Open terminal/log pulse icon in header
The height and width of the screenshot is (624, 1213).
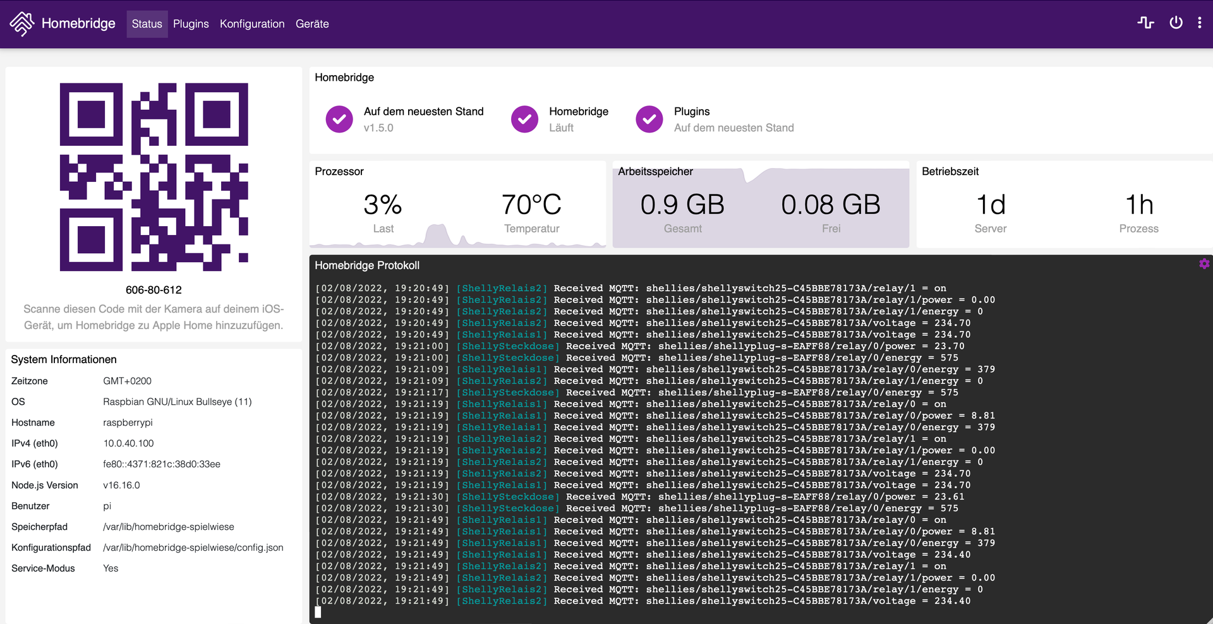coord(1146,23)
